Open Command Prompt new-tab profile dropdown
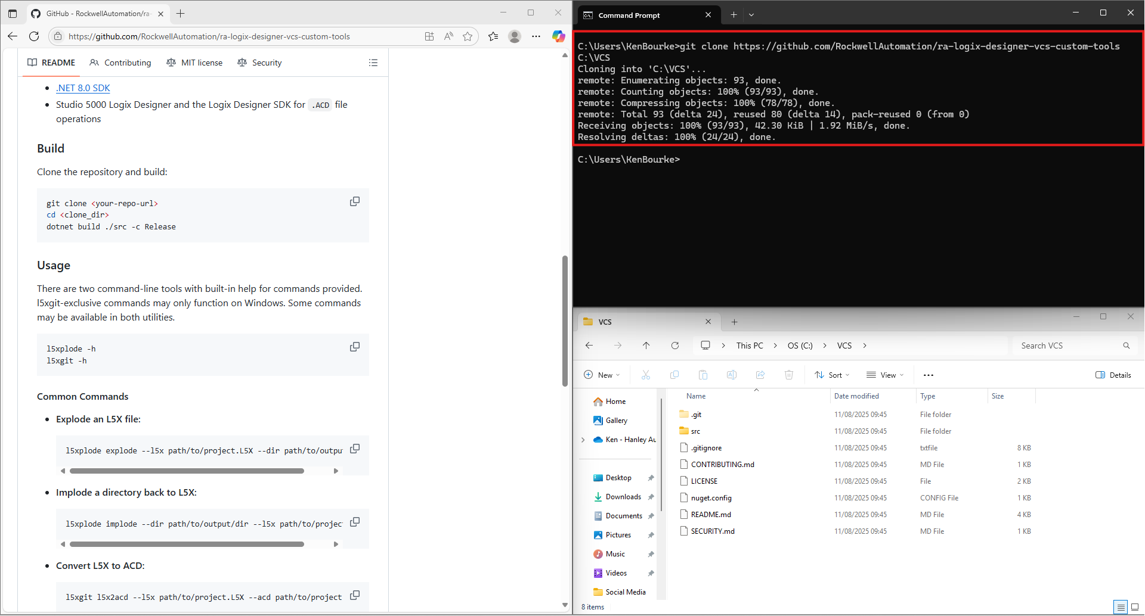The image size is (1145, 616). [x=751, y=15]
